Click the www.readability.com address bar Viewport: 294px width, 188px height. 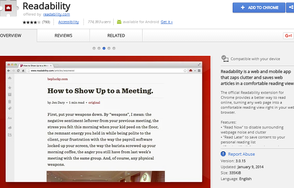107,70
